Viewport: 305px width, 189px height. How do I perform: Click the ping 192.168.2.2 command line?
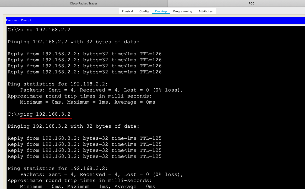pyautogui.click(x=39, y=30)
